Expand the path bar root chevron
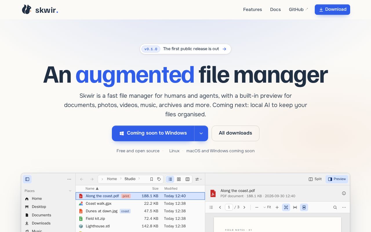The width and height of the screenshot is (371, 232). tap(102, 179)
